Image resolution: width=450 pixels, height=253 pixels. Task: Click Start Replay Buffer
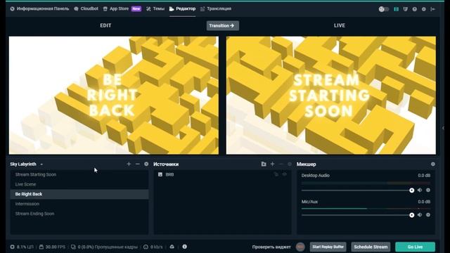click(328, 247)
